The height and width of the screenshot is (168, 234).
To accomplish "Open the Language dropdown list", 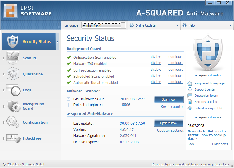I will pos(123,25).
